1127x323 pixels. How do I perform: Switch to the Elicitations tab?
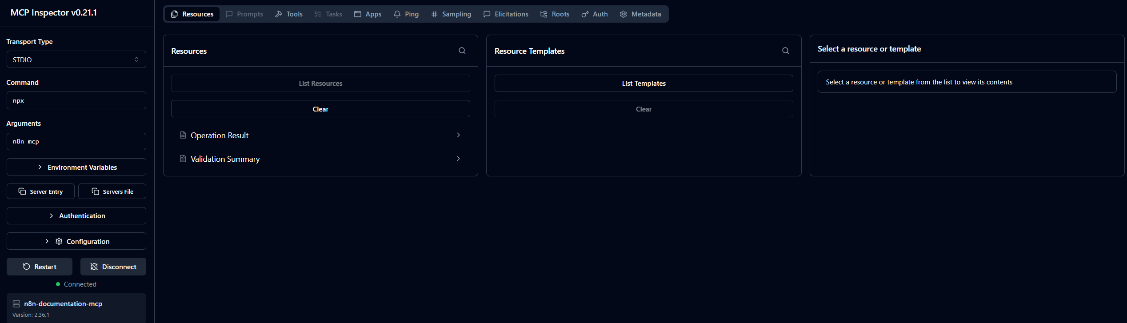(506, 14)
